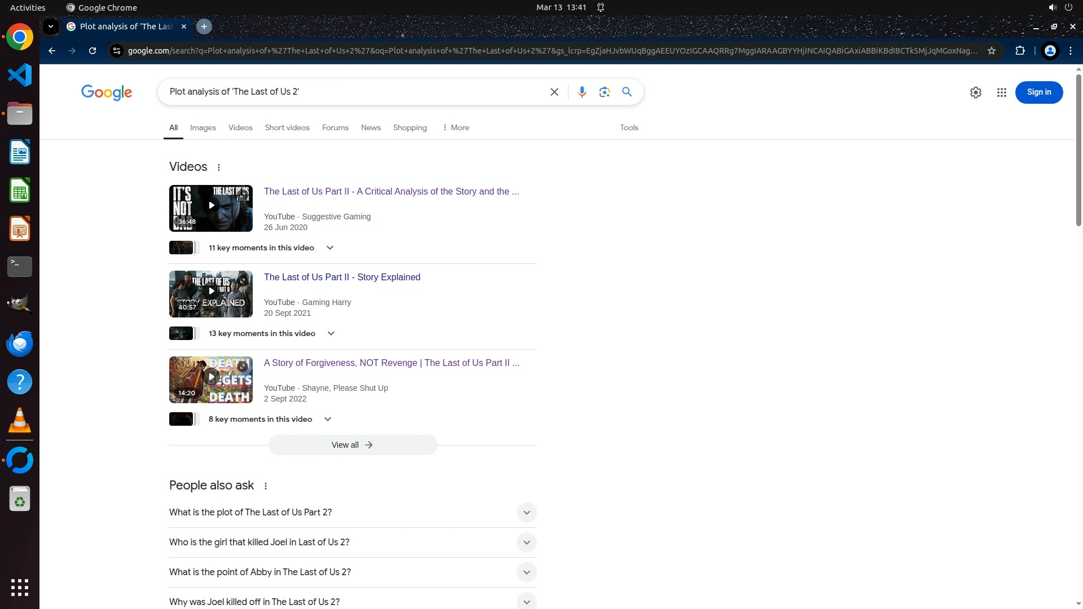
Task: Open 'The Last of Us Part II - Story Explained' link
Action: point(342,277)
